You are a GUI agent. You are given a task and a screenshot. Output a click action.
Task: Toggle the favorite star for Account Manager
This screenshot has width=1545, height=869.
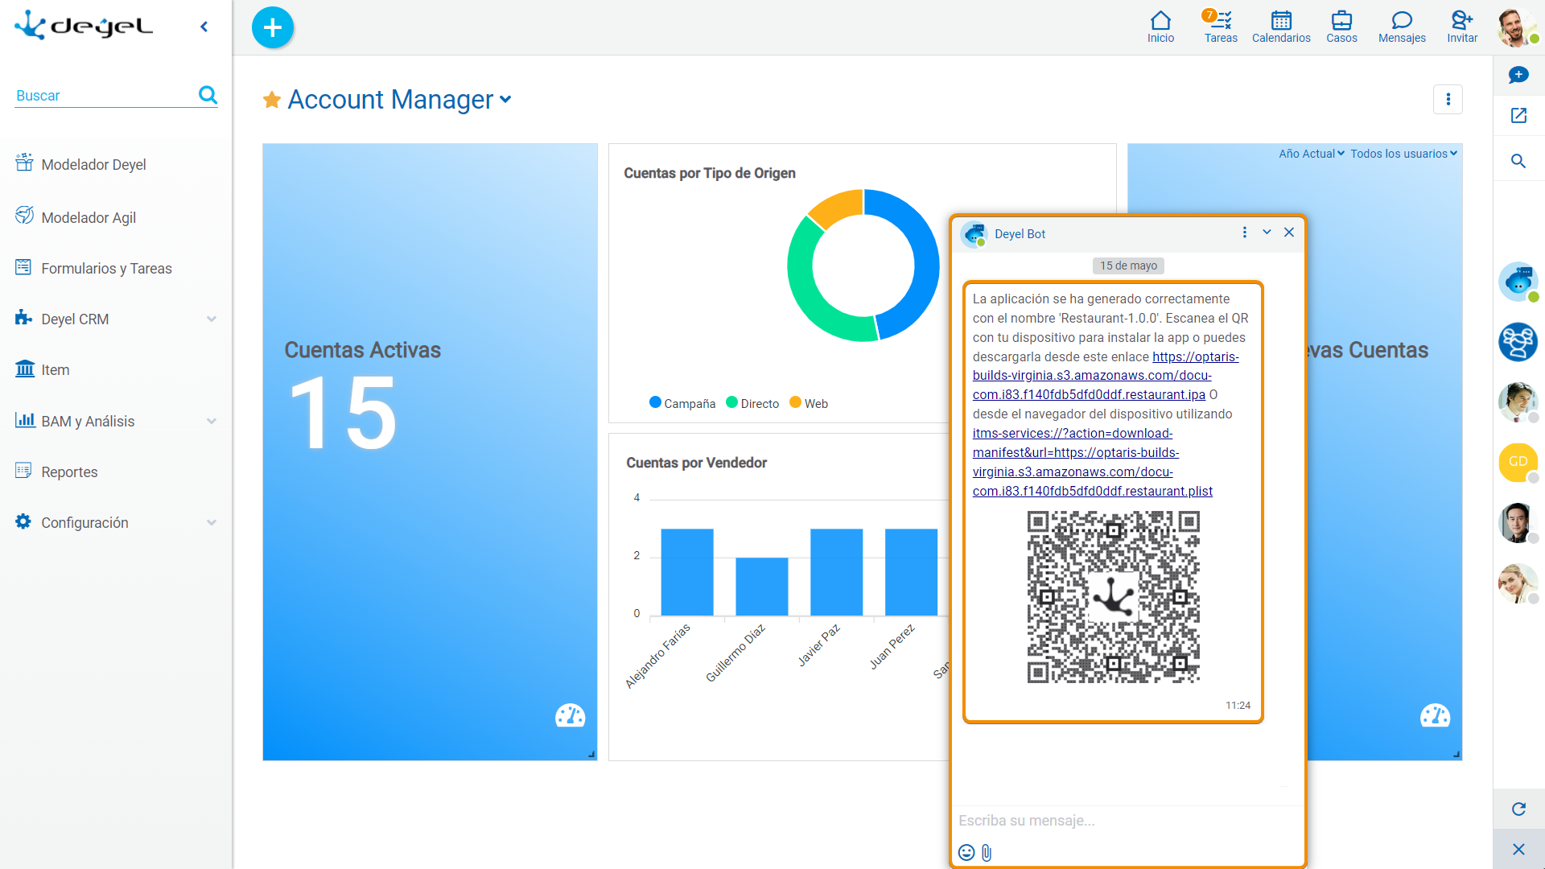[x=272, y=100]
